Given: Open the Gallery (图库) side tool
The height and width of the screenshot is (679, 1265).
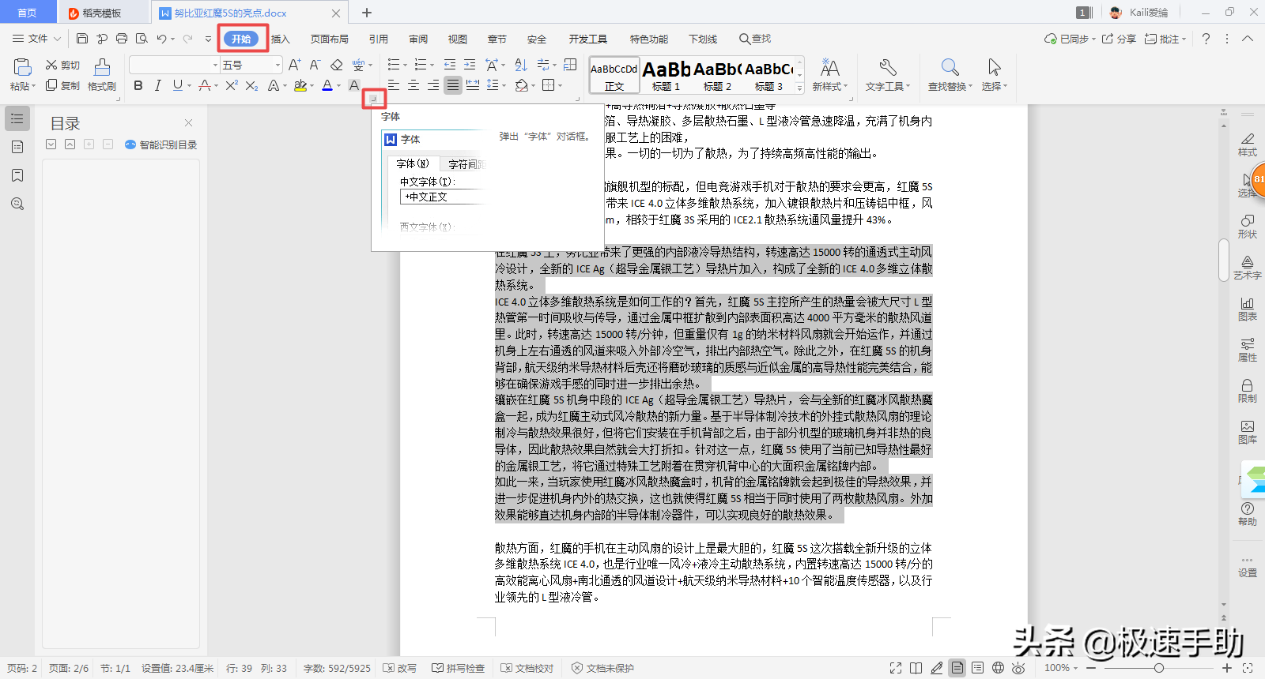Looking at the screenshot, I should point(1248,431).
